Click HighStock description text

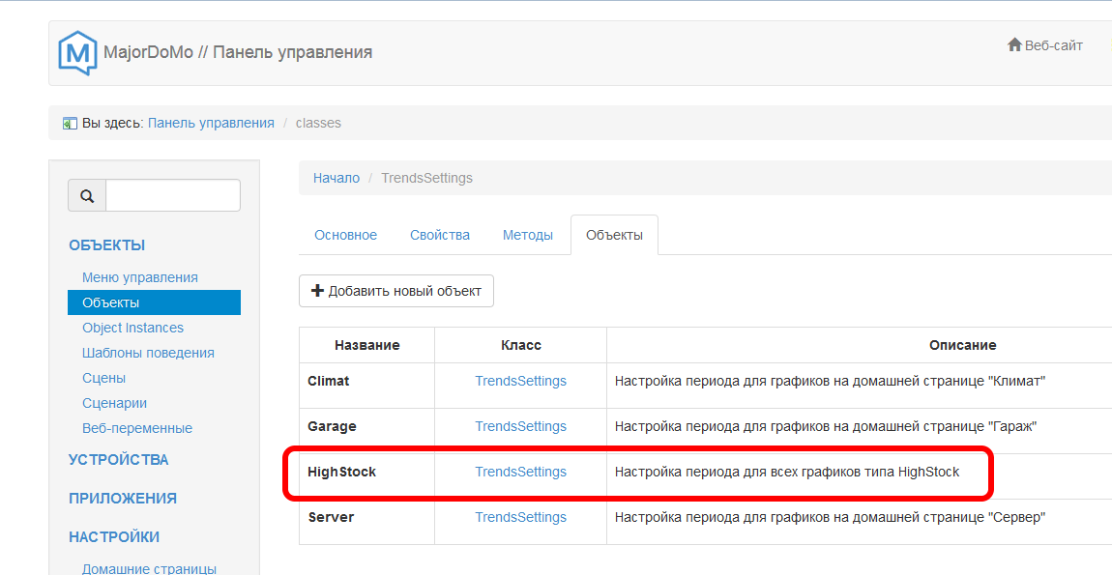click(787, 472)
